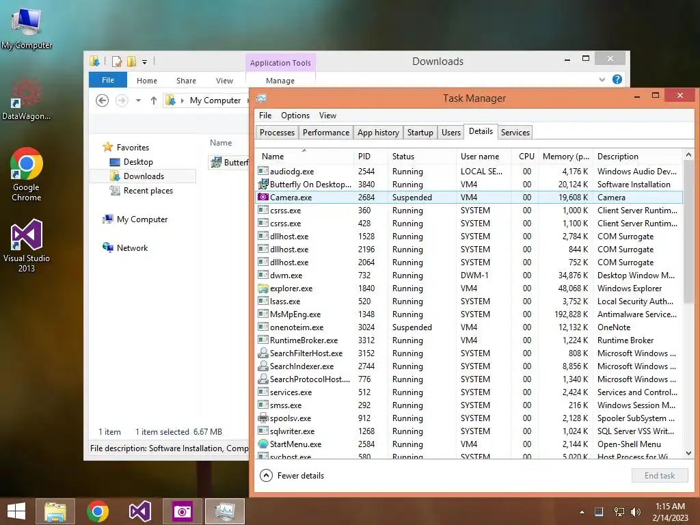
Task: Open File tab in Downloads window
Action: point(108,80)
